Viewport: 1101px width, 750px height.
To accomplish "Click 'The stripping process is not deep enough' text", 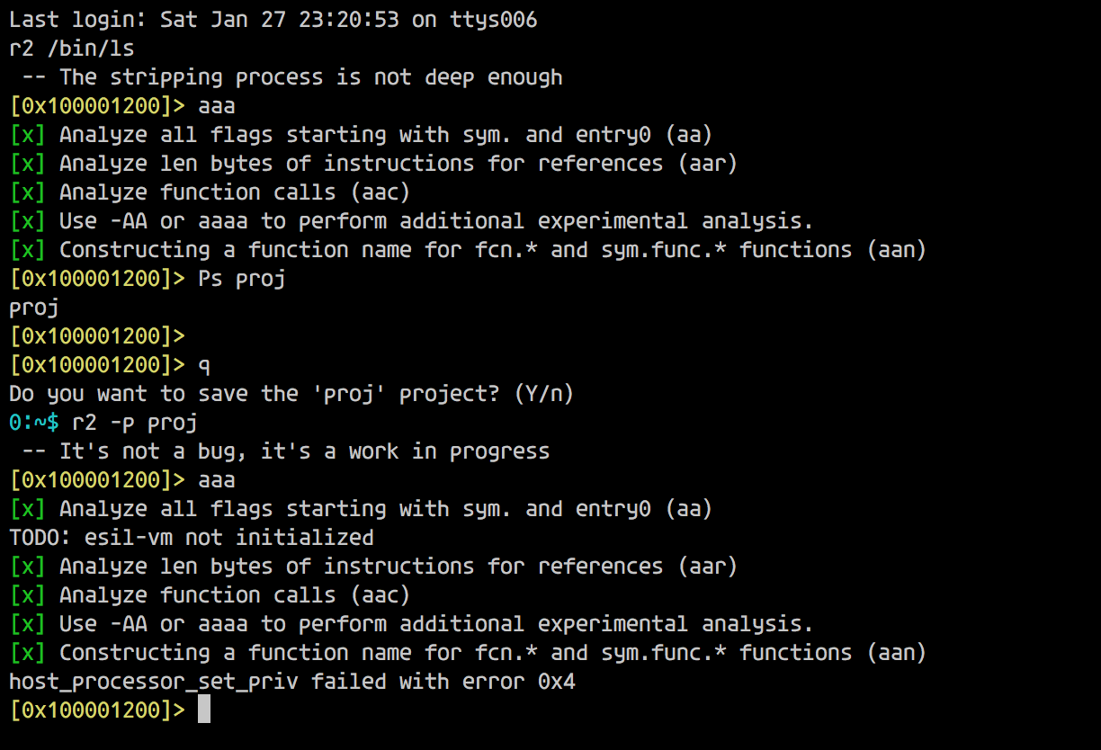I will 311,77.
